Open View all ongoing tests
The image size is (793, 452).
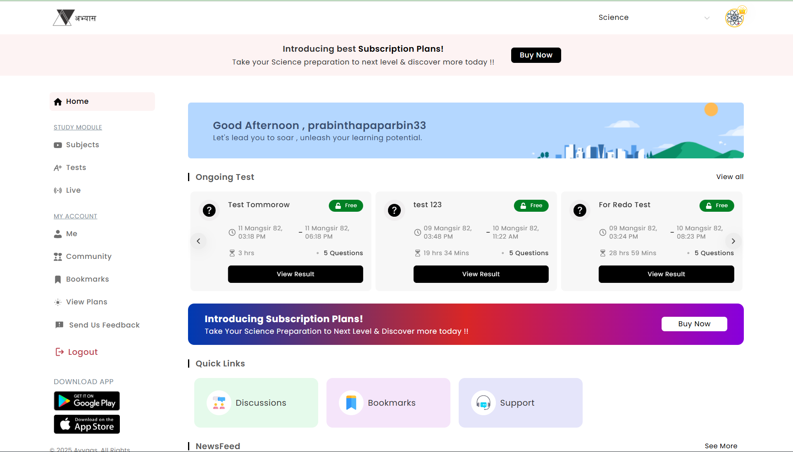(729, 177)
